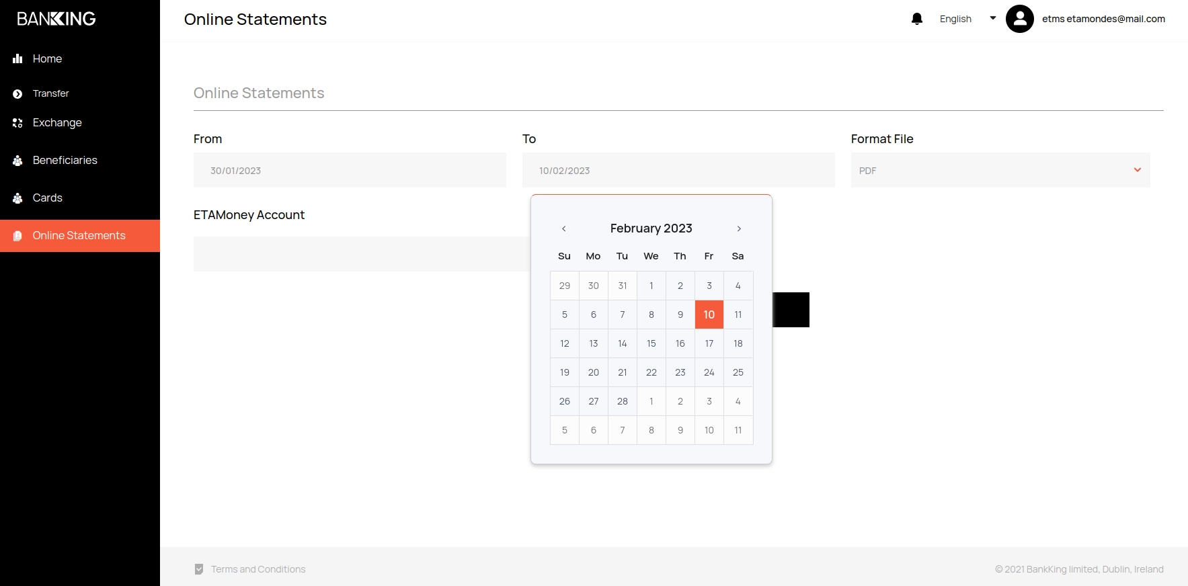Pick February 13 in the calendar
Image resolution: width=1188 pixels, height=586 pixels.
click(x=594, y=343)
